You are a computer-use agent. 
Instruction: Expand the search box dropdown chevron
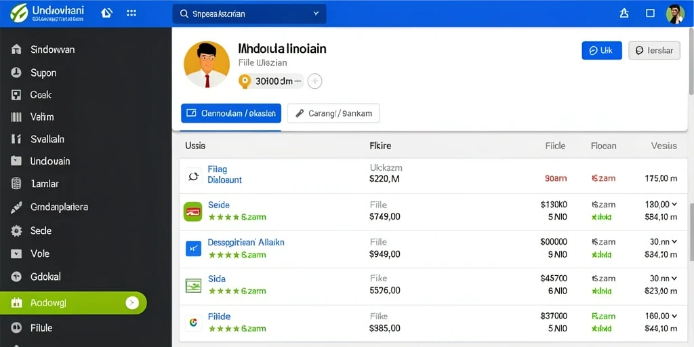click(x=316, y=14)
